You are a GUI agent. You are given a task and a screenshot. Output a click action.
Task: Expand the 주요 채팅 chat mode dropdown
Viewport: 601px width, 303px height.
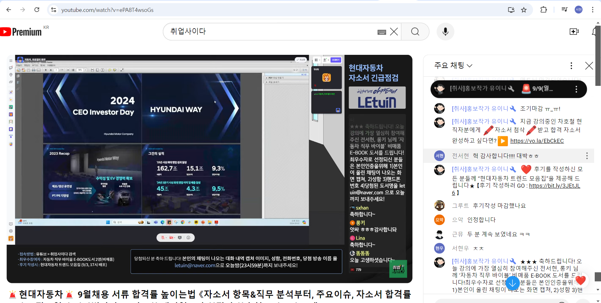pyautogui.click(x=453, y=65)
